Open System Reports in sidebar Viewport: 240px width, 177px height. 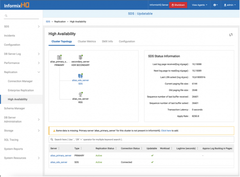pyautogui.click(x=13, y=149)
